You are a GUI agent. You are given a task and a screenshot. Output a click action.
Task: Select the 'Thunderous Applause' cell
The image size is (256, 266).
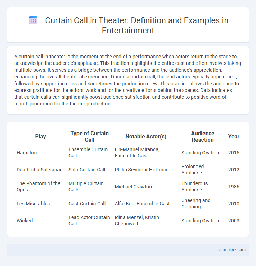(x=203, y=187)
